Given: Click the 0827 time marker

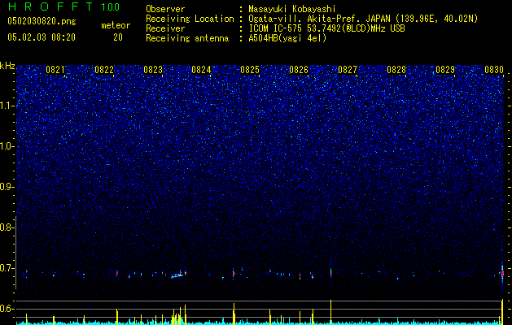Looking at the screenshot, I should click(348, 70).
